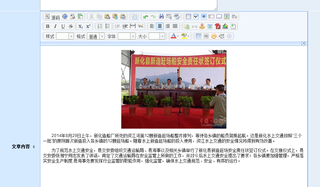Screen dimensions: 320x187
Task: Open the 大小 font size dropdown
Action: click(x=157, y=36)
